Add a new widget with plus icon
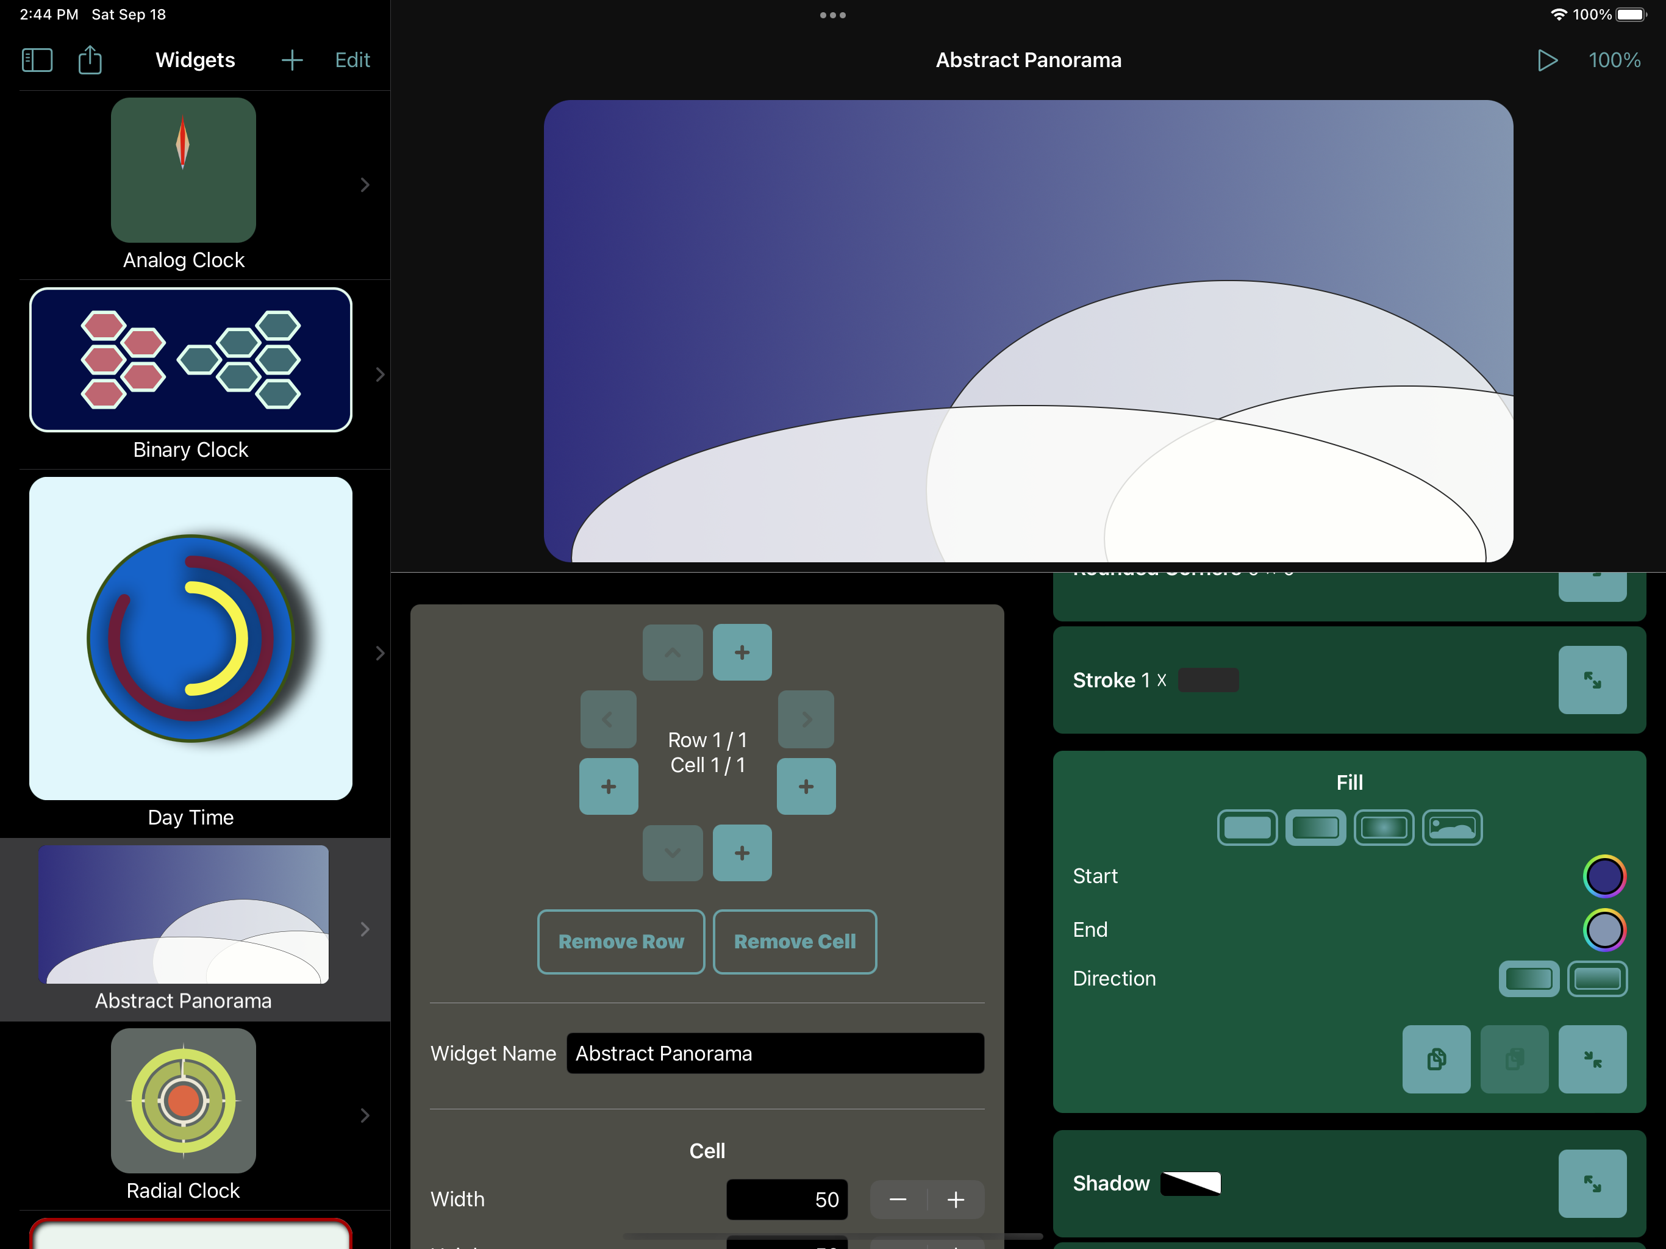The image size is (1666, 1249). pos(291,60)
